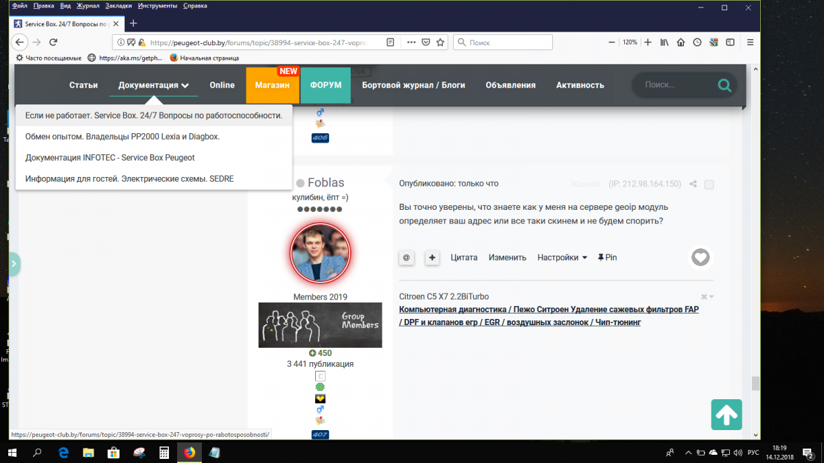Open the teal sidebar expander arrow
Image resolution: width=824 pixels, height=463 pixels.
coord(14,264)
